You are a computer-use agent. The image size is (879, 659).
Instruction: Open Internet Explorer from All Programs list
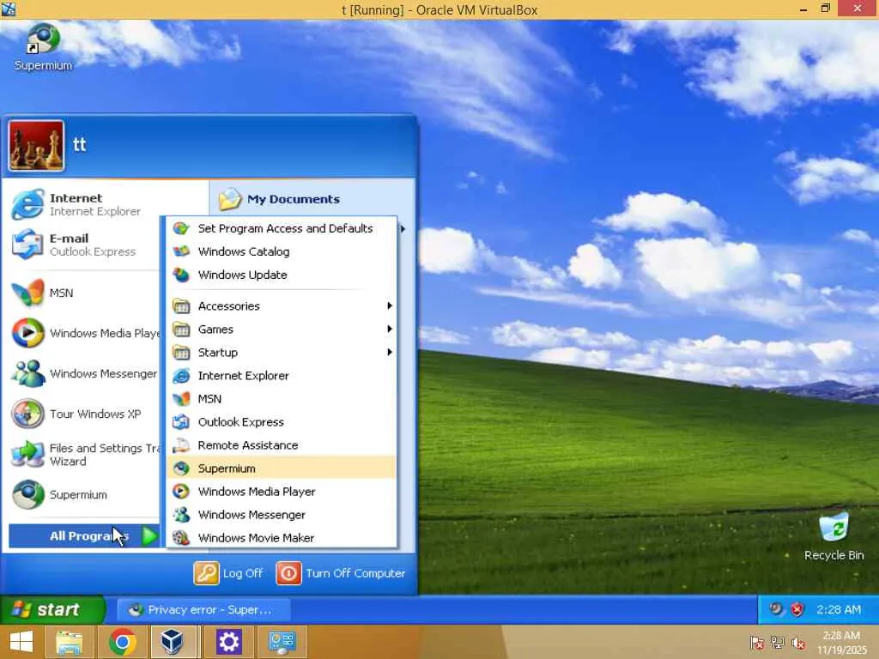(282, 376)
